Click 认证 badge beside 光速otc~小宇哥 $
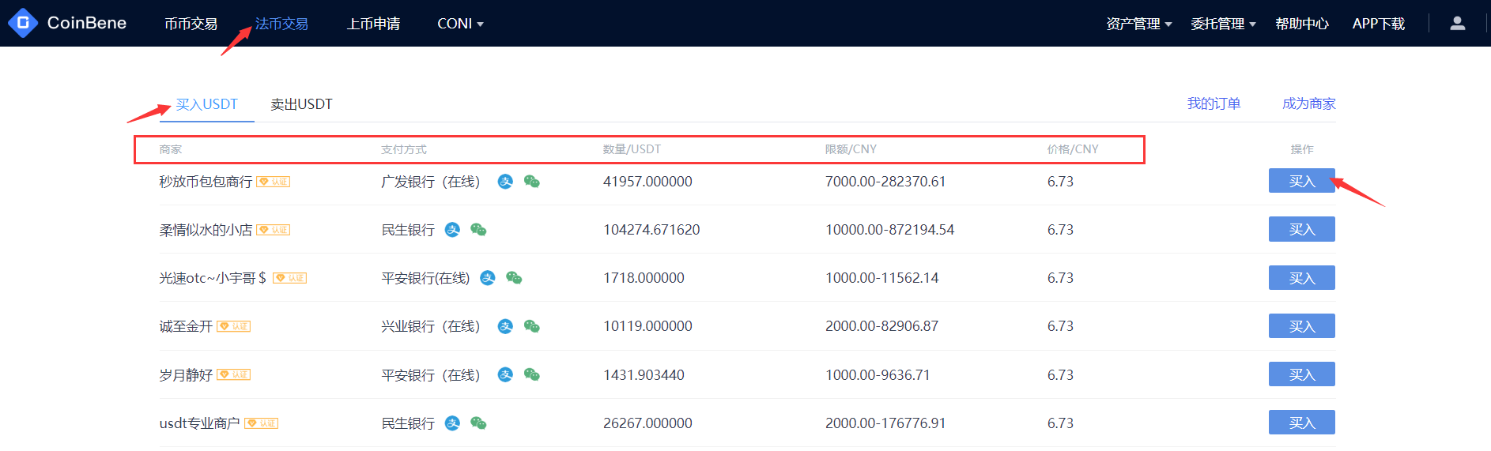The height and width of the screenshot is (451, 1491). [289, 278]
